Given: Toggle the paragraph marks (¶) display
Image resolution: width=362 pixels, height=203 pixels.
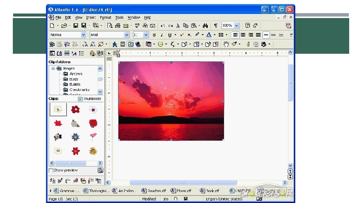Looking at the screenshot, I should (x=216, y=26).
